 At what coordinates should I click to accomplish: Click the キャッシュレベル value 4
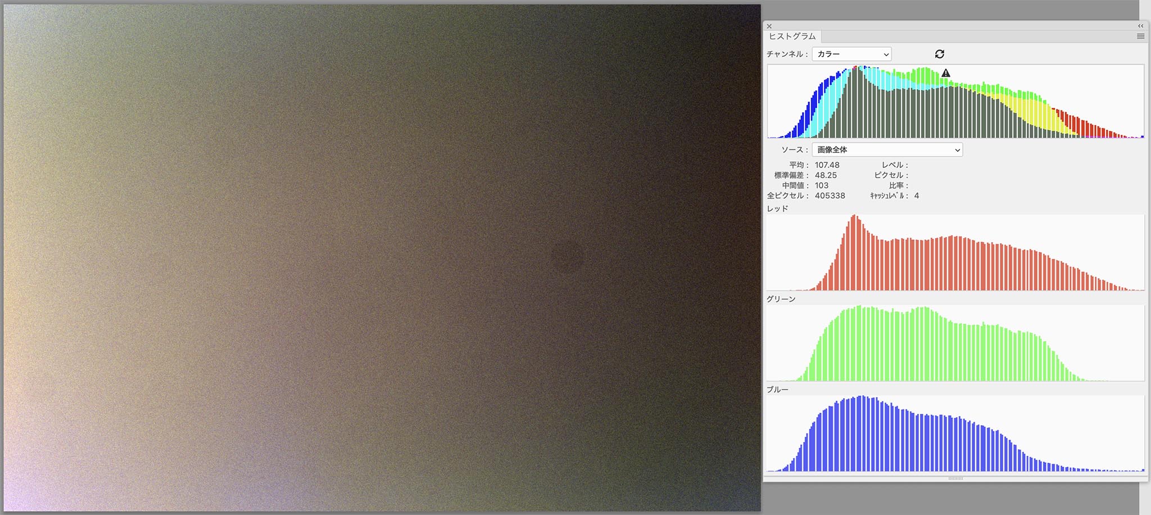point(917,195)
